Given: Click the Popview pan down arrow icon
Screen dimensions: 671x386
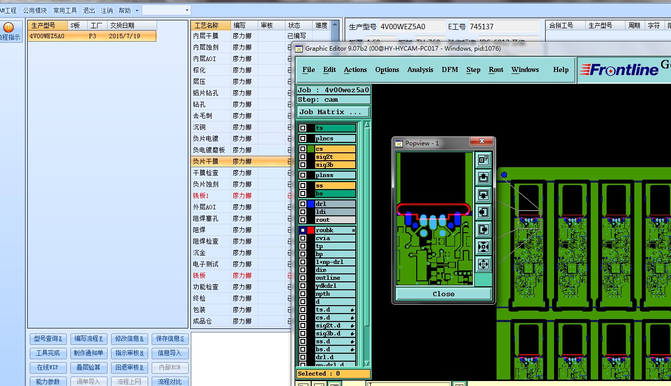Looking at the screenshot, I should click(x=483, y=194).
